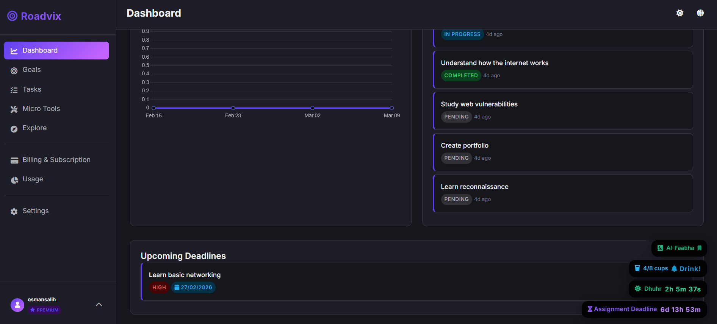This screenshot has width=717, height=324.
Task: Click the HIGH priority badge
Action: point(159,287)
